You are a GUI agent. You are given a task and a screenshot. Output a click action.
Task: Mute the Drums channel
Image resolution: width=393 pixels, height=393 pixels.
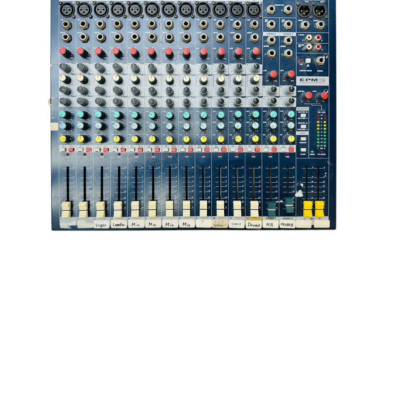pyautogui.click(x=257, y=150)
